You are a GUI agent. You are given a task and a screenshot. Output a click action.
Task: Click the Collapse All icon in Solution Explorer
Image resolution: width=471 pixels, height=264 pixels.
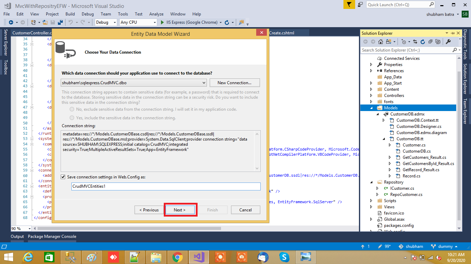tap(430, 42)
